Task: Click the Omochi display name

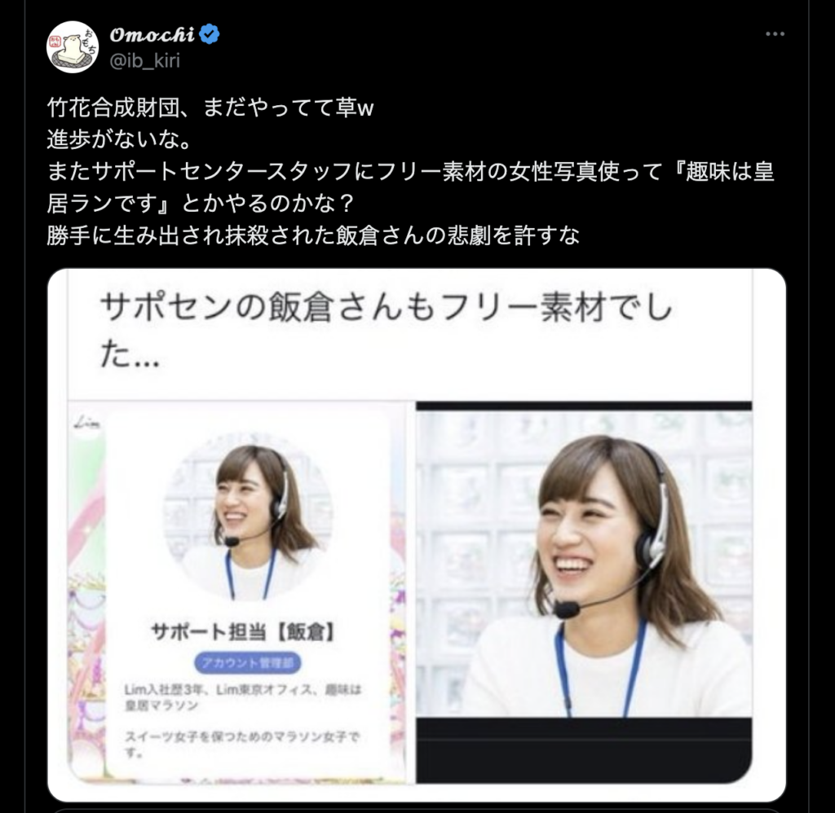Action: click(x=152, y=34)
